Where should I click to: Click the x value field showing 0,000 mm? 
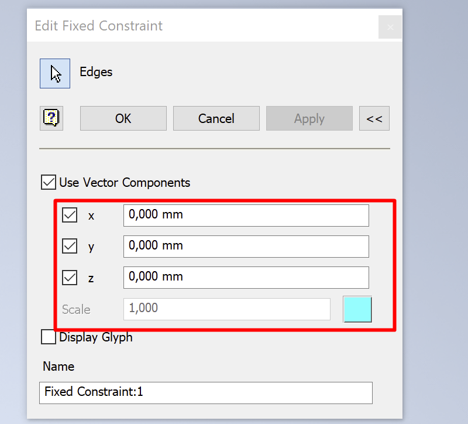point(246,216)
